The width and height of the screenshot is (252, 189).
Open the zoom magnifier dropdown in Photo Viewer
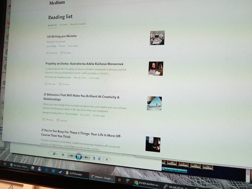55,154
